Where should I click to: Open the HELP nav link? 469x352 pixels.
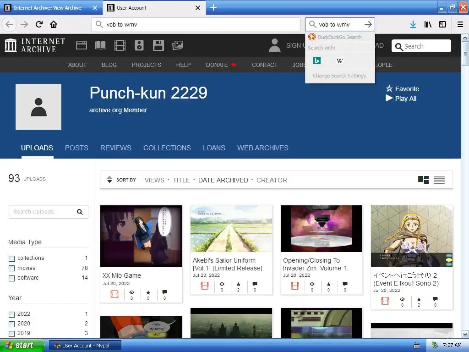click(183, 65)
